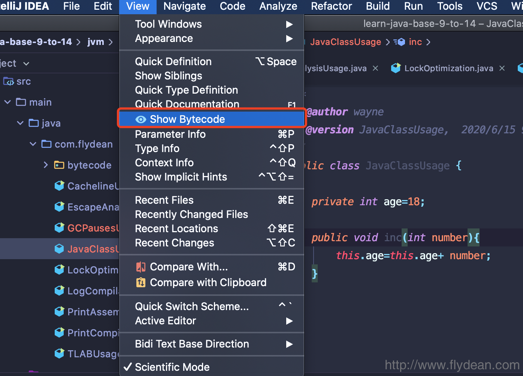Click the bytecode package folder icon

59,165
